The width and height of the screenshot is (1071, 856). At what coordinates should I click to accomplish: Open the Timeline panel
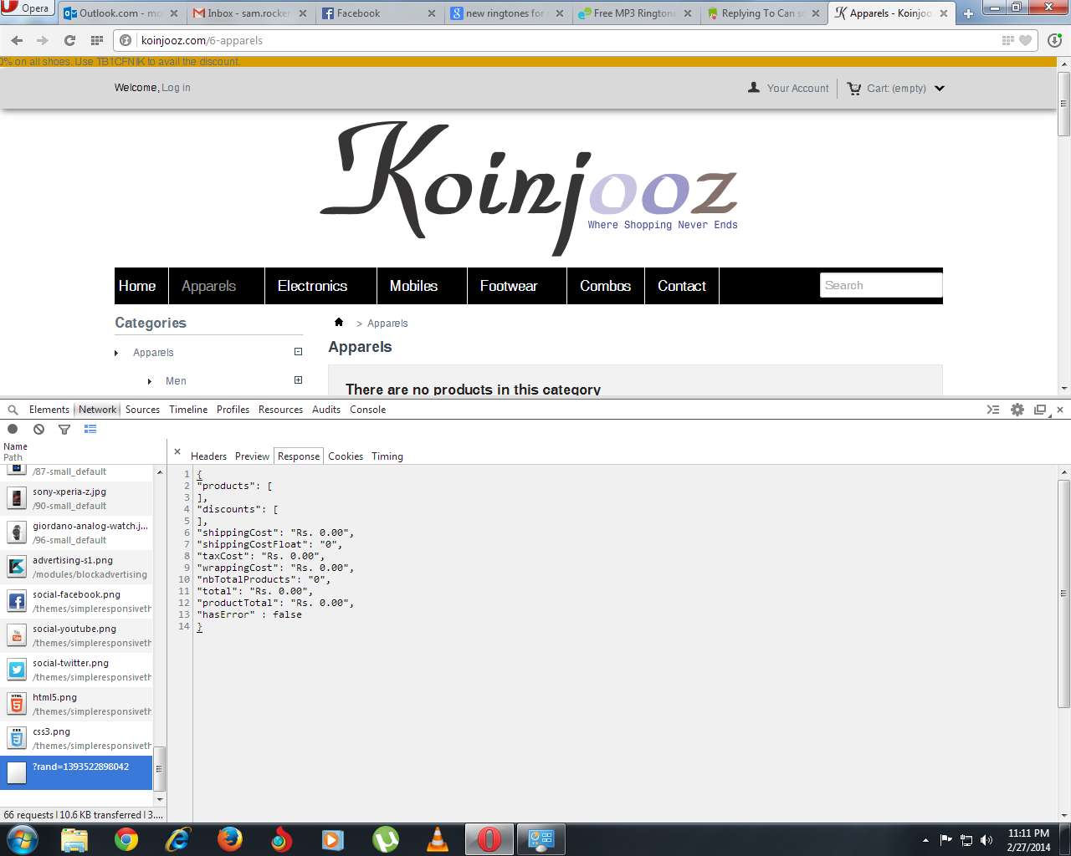(x=188, y=410)
